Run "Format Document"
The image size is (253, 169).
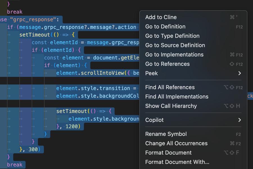[x=168, y=152]
